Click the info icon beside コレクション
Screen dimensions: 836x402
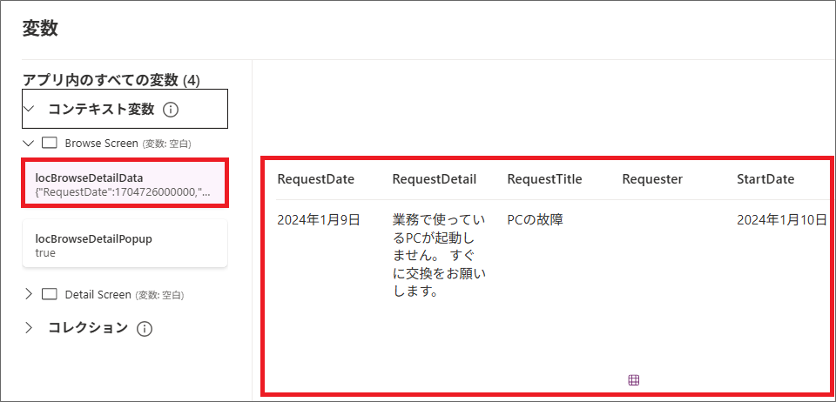coord(145,328)
